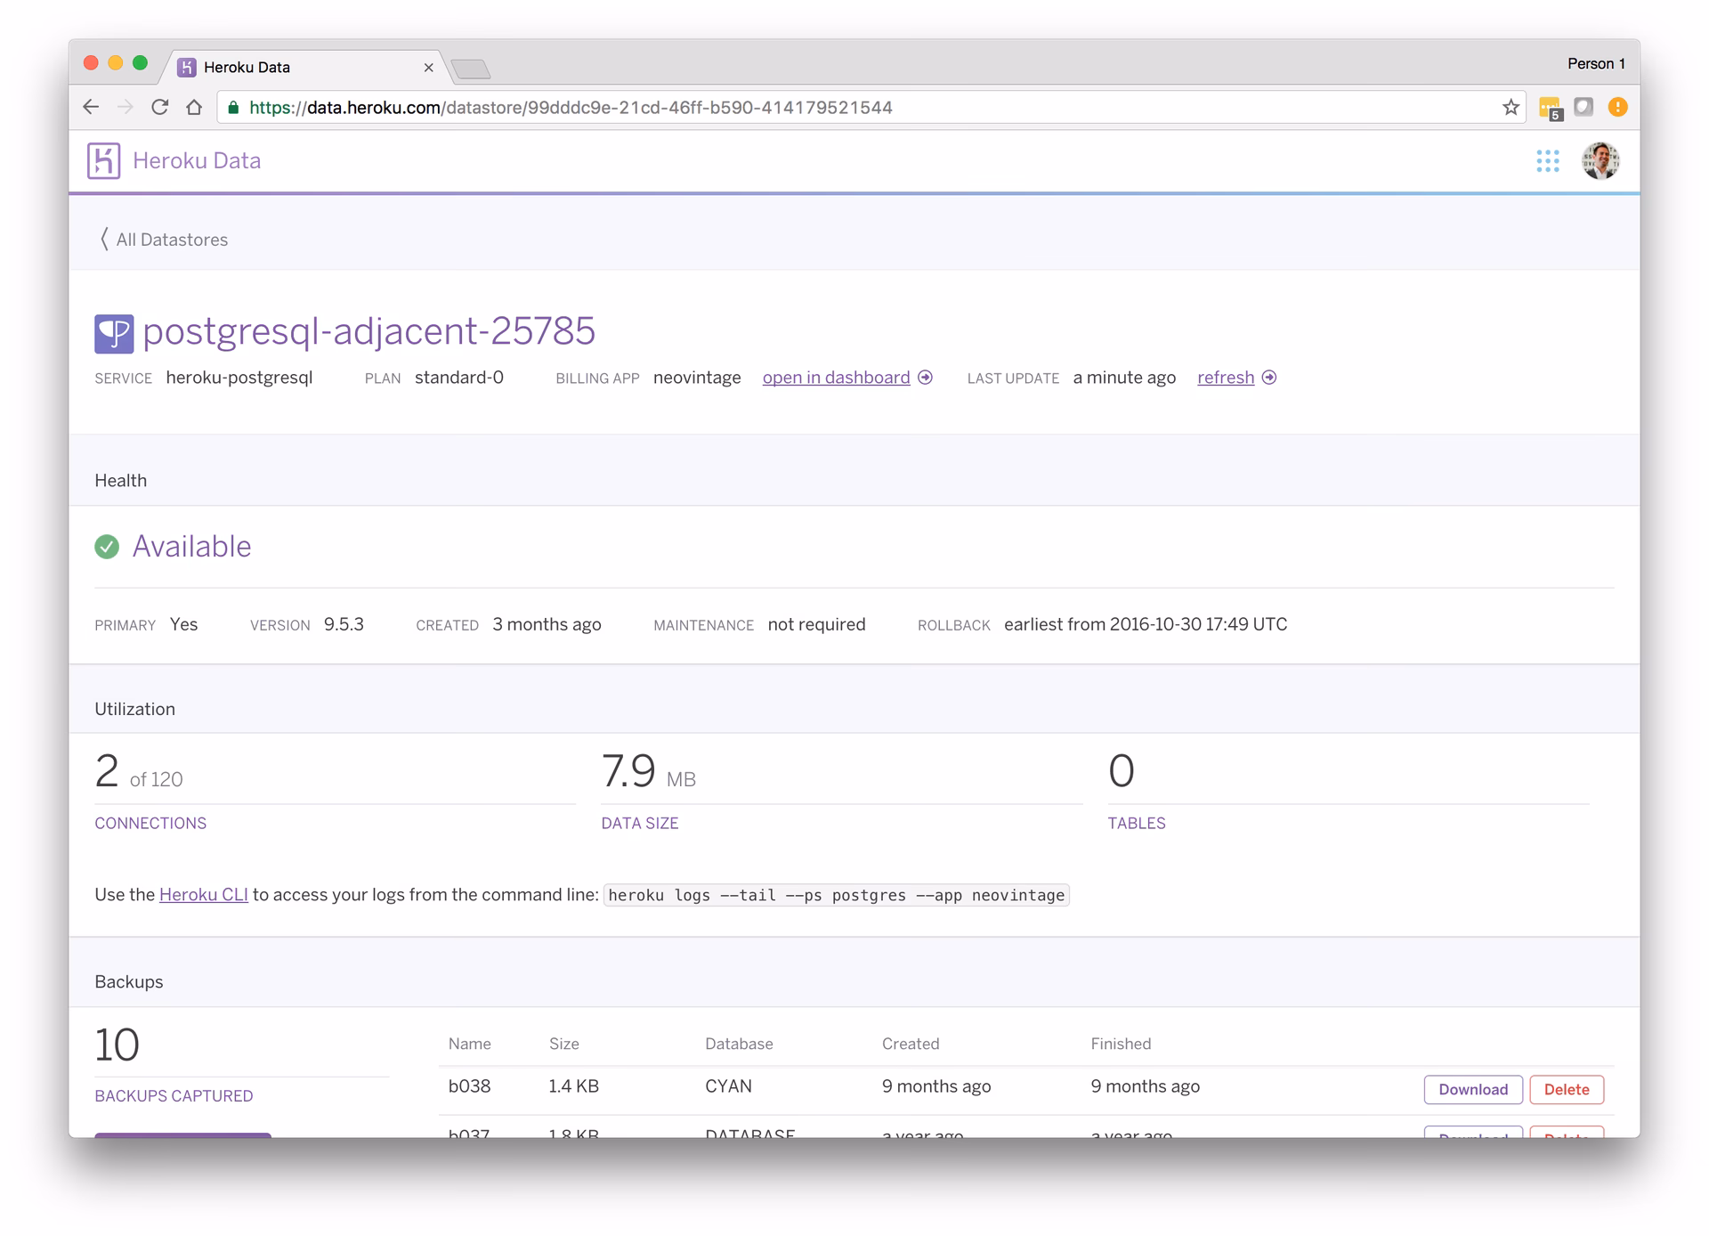
Task: Click the b038 backup name cell
Action: [470, 1086]
